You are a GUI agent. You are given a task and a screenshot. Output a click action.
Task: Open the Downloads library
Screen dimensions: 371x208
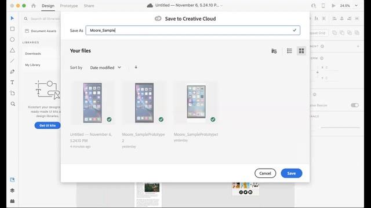click(x=33, y=54)
